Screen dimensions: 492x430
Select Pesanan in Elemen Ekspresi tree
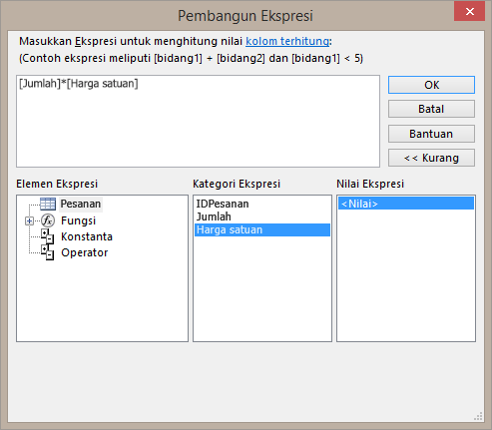click(x=81, y=204)
